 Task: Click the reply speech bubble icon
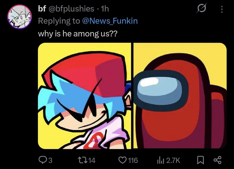(42, 160)
